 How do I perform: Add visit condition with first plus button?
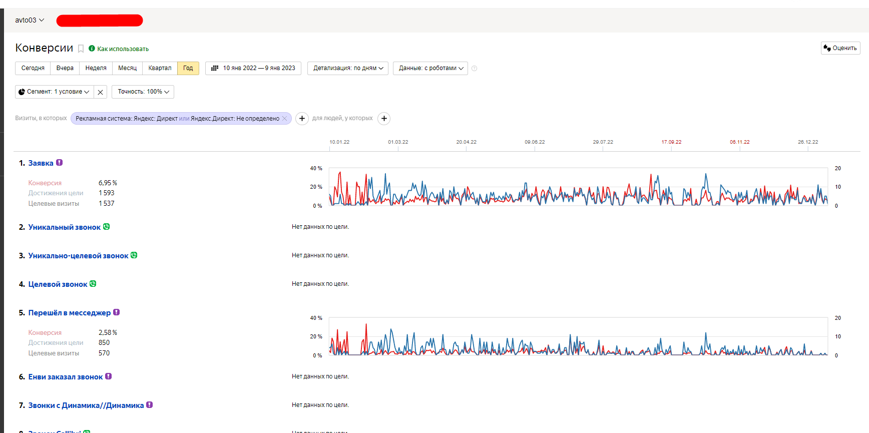point(302,119)
